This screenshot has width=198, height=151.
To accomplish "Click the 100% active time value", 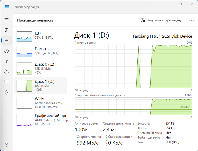I will pos(81,130).
